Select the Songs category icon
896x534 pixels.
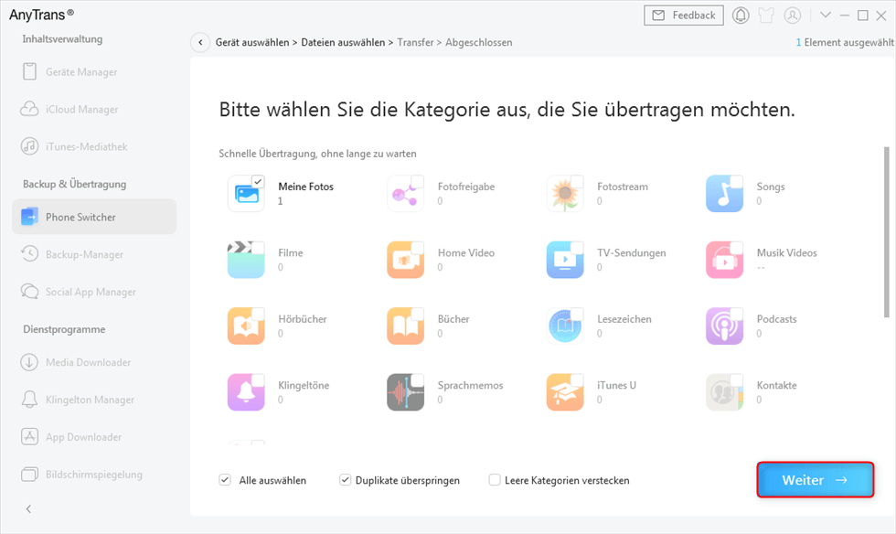pyautogui.click(x=723, y=194)
